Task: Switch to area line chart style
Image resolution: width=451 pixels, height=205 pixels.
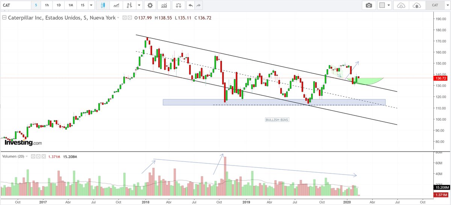Action: (117, 5)
